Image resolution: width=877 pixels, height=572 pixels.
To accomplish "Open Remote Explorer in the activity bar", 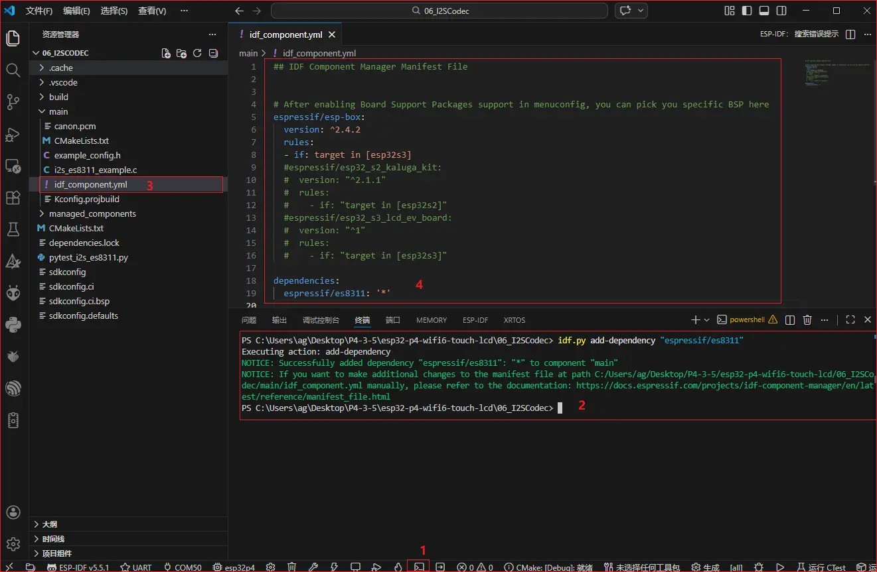I will click(x=13, y=164).
